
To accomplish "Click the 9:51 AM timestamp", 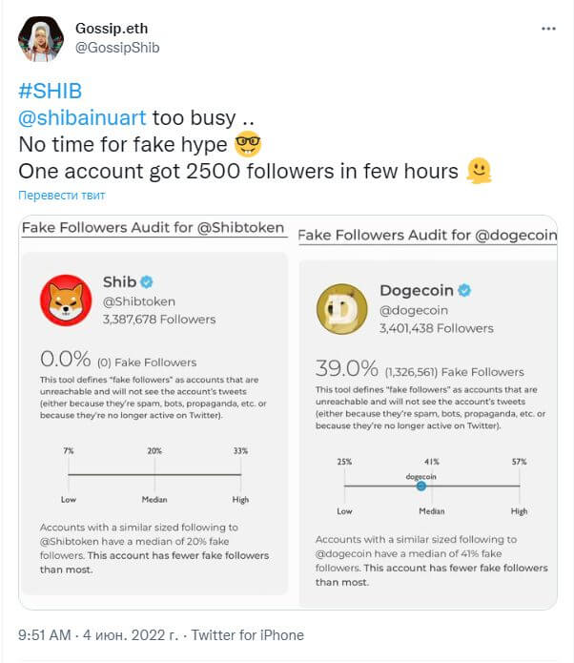I will [45, 635].
